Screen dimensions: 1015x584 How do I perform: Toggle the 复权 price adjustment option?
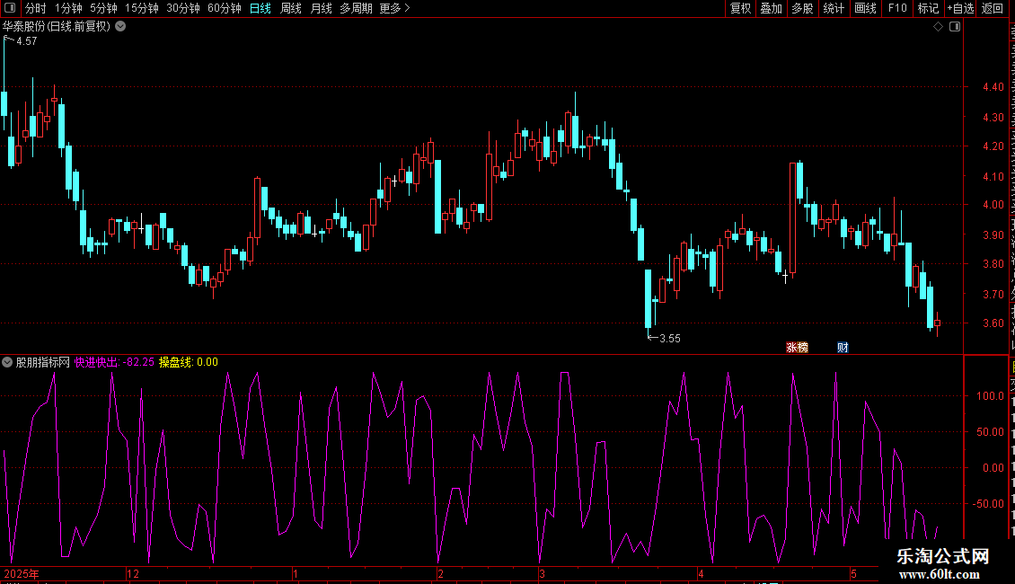[x=740, y=8]
